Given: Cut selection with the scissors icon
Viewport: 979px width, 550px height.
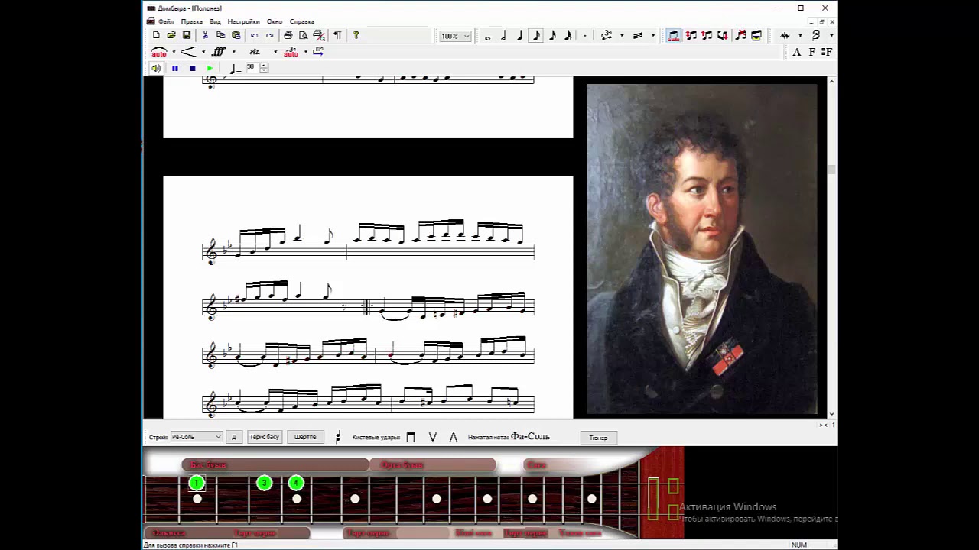Looking at the screenshot, I should [x=205, y=35].
